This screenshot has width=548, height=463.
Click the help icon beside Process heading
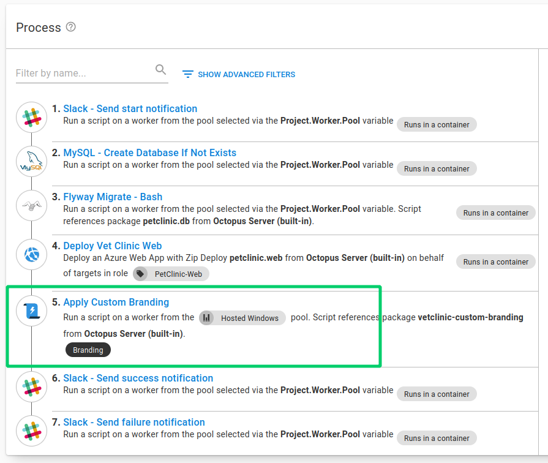pyautogui.click(x=71, y=27)
